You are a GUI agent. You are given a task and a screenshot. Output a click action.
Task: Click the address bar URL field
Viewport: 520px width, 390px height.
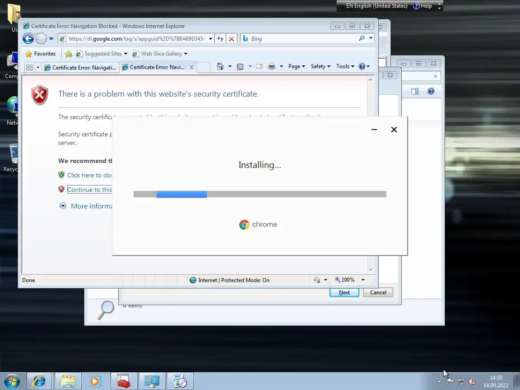point(137,38)
